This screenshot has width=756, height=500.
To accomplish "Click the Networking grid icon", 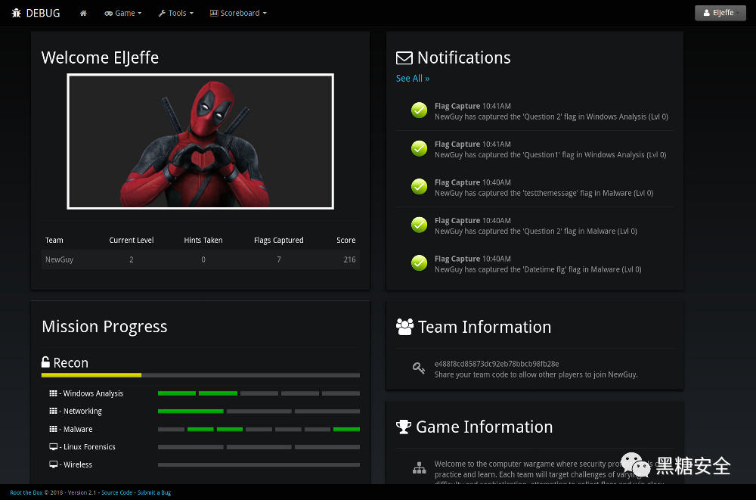I will click(x=53, y=411).
